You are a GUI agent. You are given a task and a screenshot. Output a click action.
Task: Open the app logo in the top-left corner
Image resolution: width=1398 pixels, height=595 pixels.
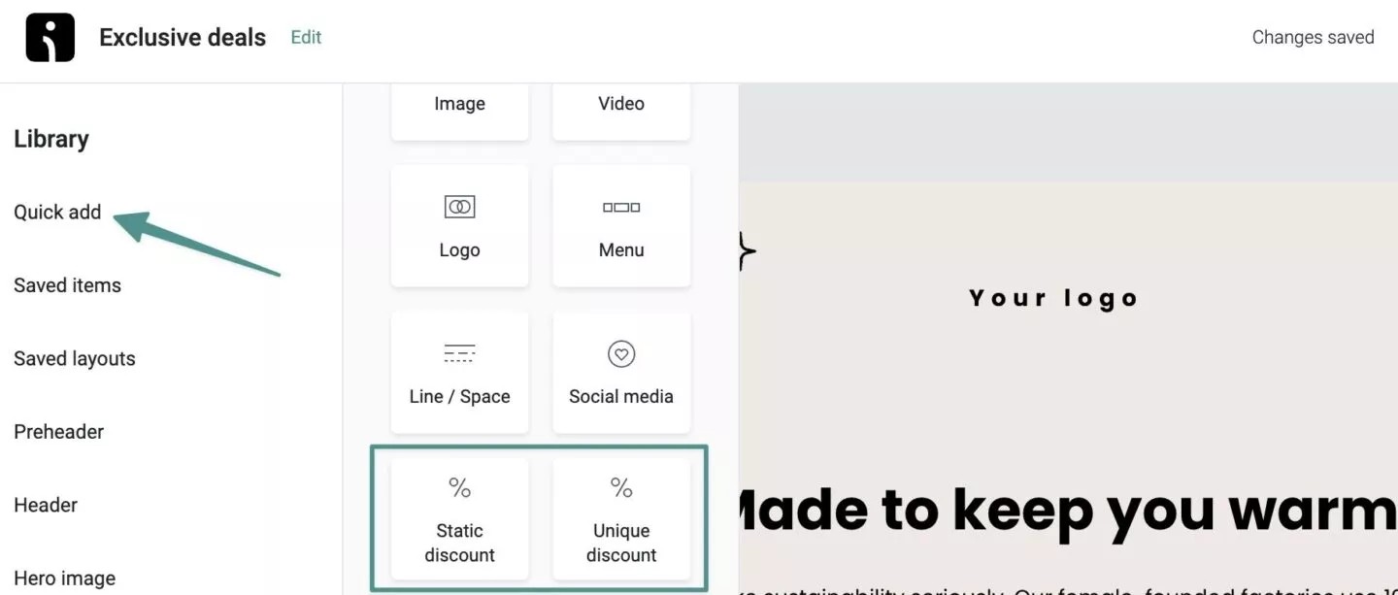point(50,37)
